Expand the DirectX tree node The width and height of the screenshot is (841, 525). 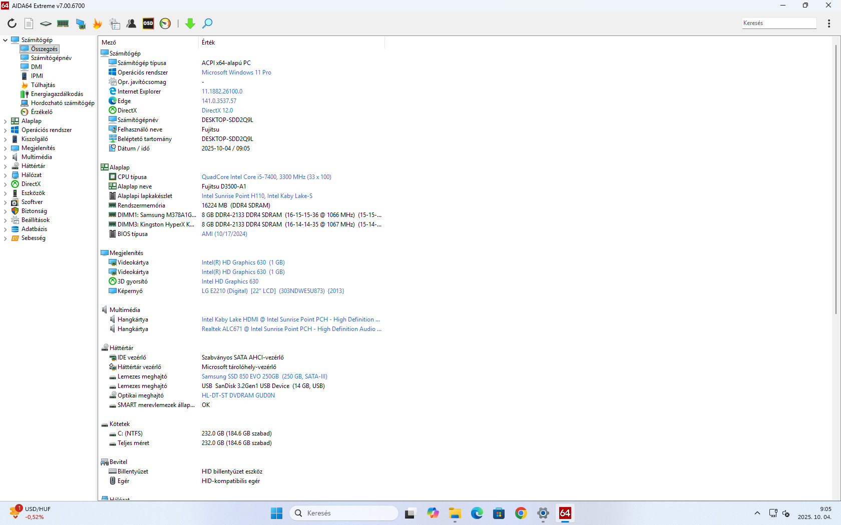click(x=5, y=184)
